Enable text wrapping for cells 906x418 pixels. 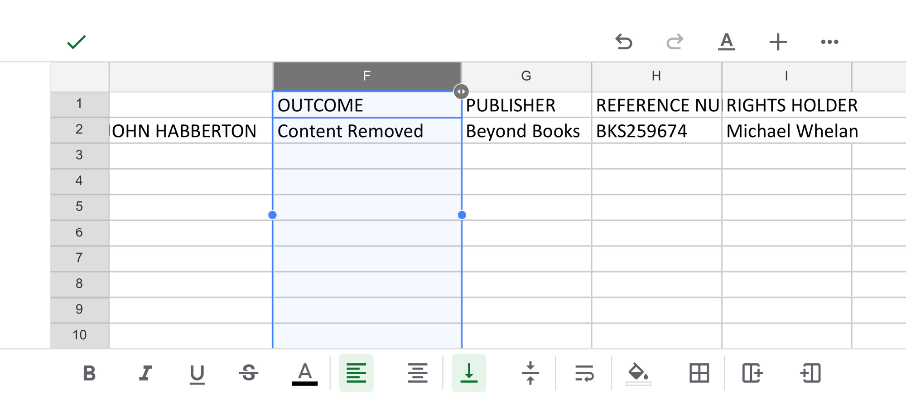tap(584, 373)
